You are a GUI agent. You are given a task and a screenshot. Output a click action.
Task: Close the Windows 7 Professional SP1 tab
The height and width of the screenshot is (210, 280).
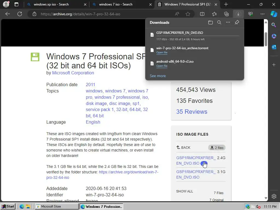[216, 4]
